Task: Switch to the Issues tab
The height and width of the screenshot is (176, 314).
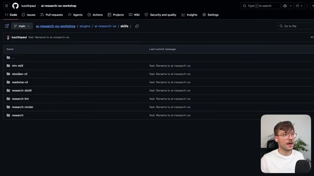Action: (x=29, y=15)
